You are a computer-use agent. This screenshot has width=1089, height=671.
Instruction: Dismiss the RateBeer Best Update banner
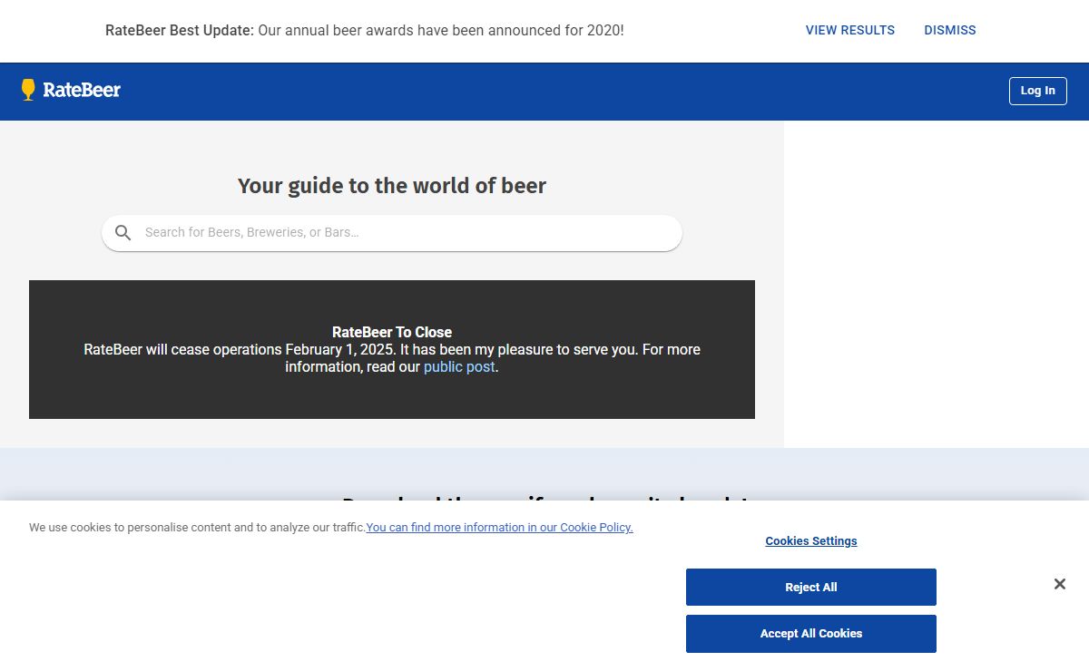(x=950, y=30)
